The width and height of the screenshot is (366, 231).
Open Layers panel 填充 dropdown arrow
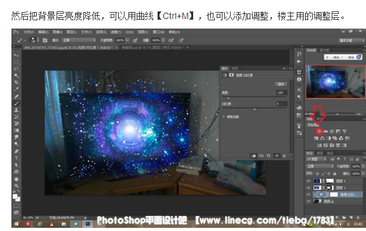363,174
